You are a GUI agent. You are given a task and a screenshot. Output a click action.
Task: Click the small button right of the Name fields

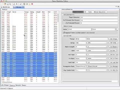[x=117, y=29]
